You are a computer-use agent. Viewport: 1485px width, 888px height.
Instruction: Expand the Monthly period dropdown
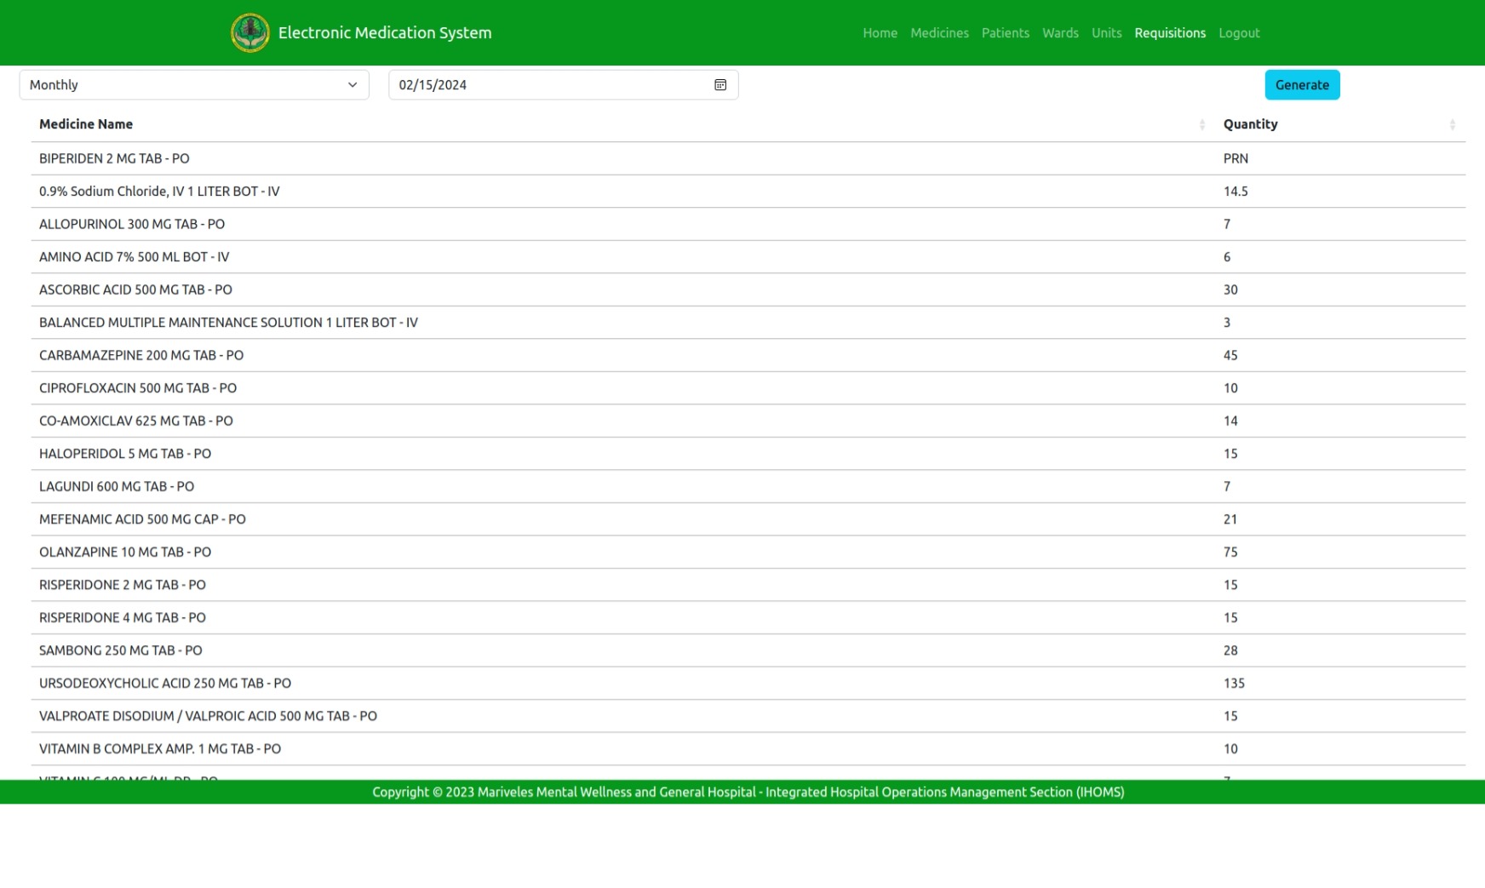pos(194,85)
